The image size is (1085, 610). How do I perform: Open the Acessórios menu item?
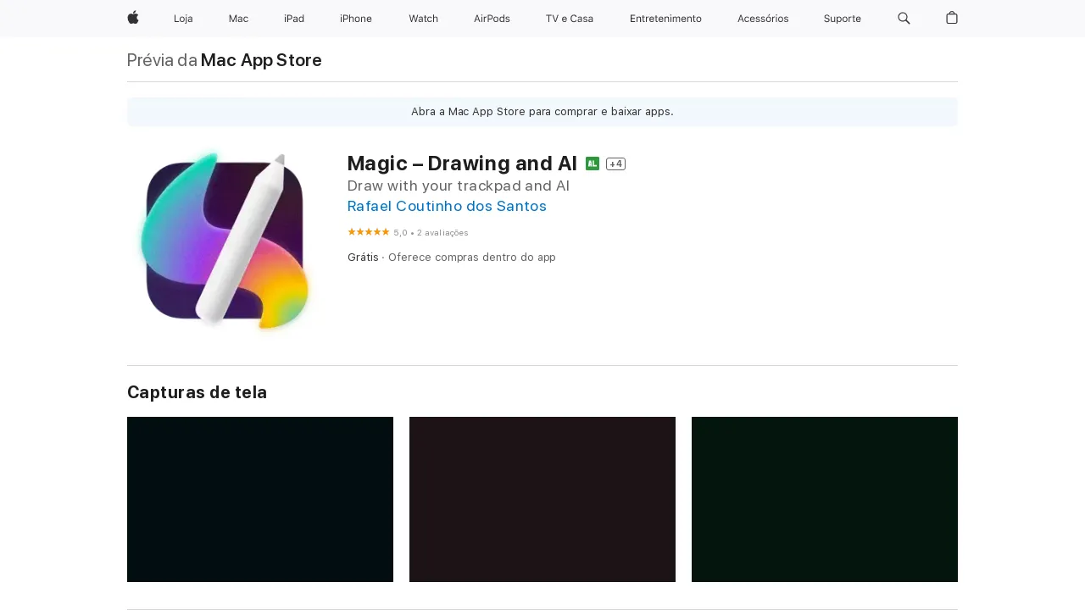click(x=763, y=19)
